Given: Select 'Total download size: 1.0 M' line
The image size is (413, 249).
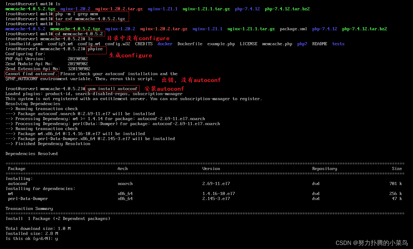Looking at the screenshot, I should [38, 229].
